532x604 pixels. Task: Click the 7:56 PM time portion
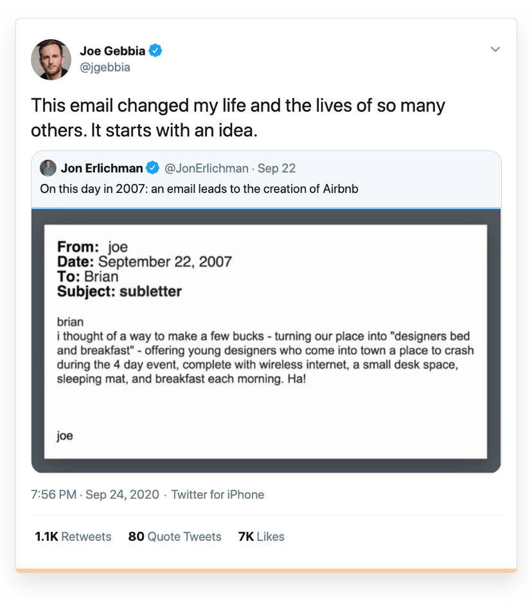[x=54, y=495]
